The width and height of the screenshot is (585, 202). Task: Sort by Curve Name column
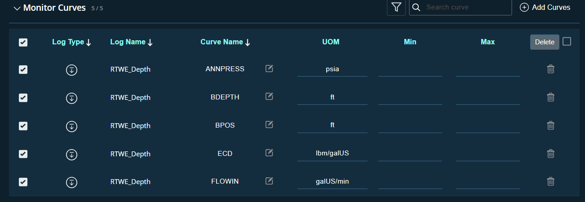click(x=225, y=42)
